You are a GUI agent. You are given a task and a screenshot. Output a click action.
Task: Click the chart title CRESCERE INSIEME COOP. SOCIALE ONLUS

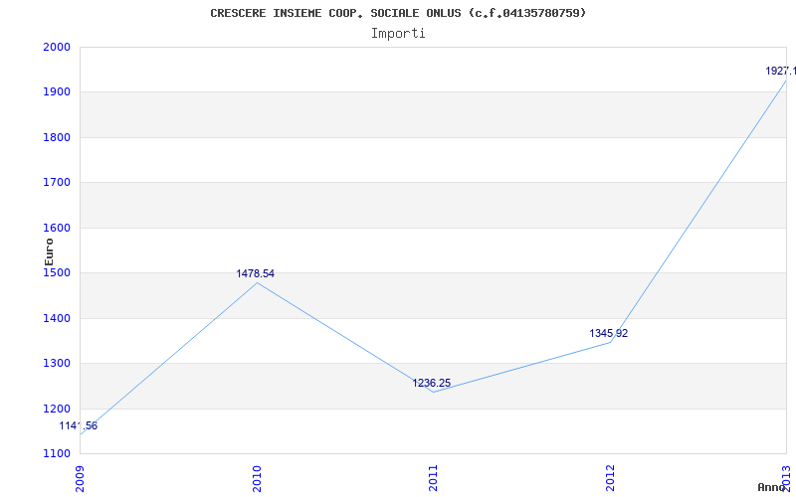398,13
